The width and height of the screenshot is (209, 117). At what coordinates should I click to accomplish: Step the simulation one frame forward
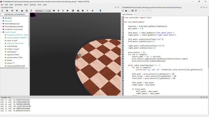(x=58, y=11)
